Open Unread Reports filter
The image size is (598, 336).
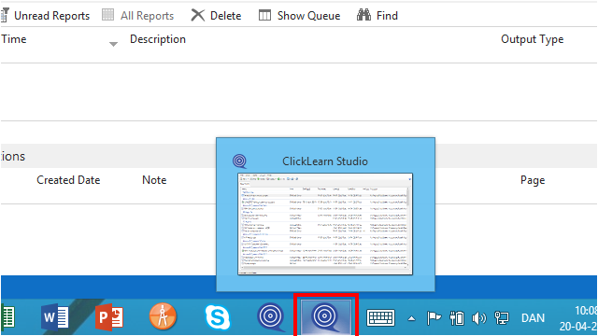coord(46,16)
